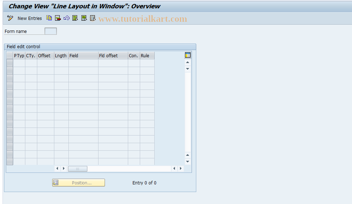This screenshot has width=352, height=204.
Task: Click vertical scrollbar top down arrow
Action: (188, 69)
